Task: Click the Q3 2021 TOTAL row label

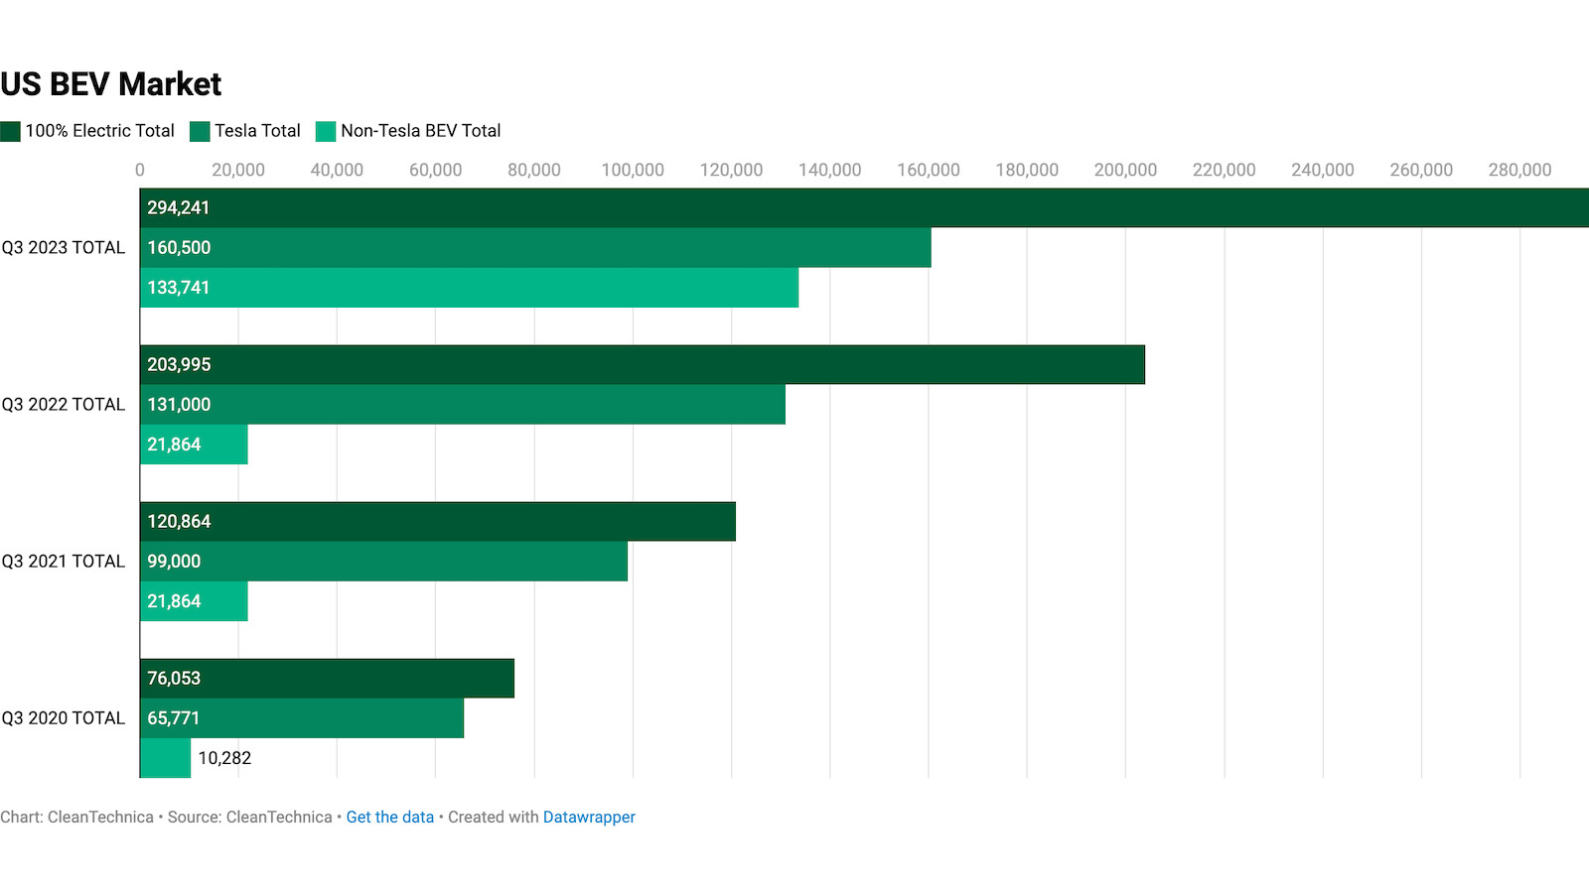Action: pyautogui.click(x=64, y=562)
